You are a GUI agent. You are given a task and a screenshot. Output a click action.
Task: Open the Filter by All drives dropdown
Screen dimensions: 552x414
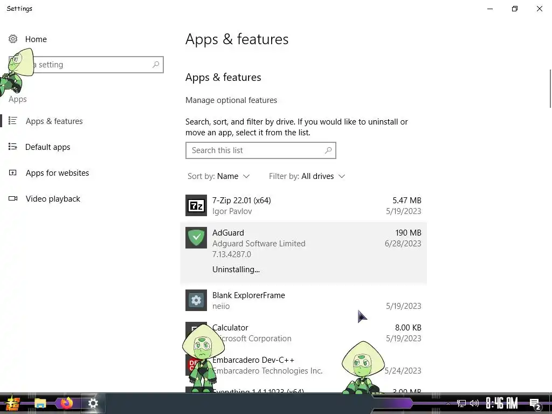click(307, 176)
